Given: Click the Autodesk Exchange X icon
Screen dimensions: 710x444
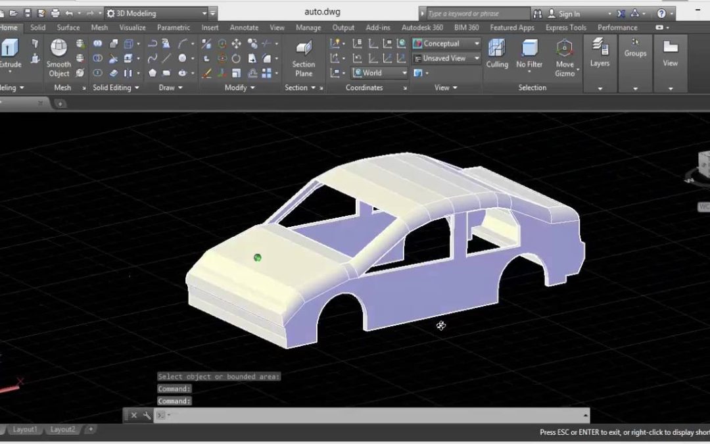Looking at the screenshot, I should (621, 14).
